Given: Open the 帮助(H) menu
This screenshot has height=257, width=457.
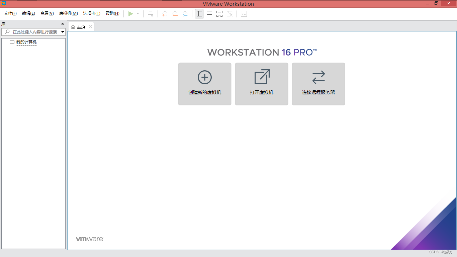Looking at the screenshot, I should pos(112,13).
